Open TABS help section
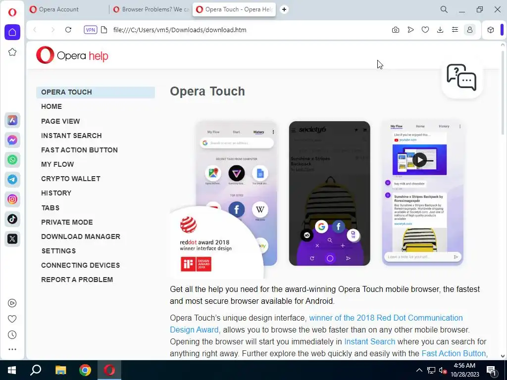Screen dimensions: 507x380 51,208
